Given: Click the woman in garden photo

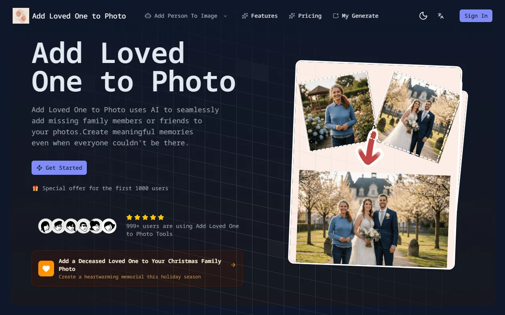Looking at the screenshot, I should [335, 112].
